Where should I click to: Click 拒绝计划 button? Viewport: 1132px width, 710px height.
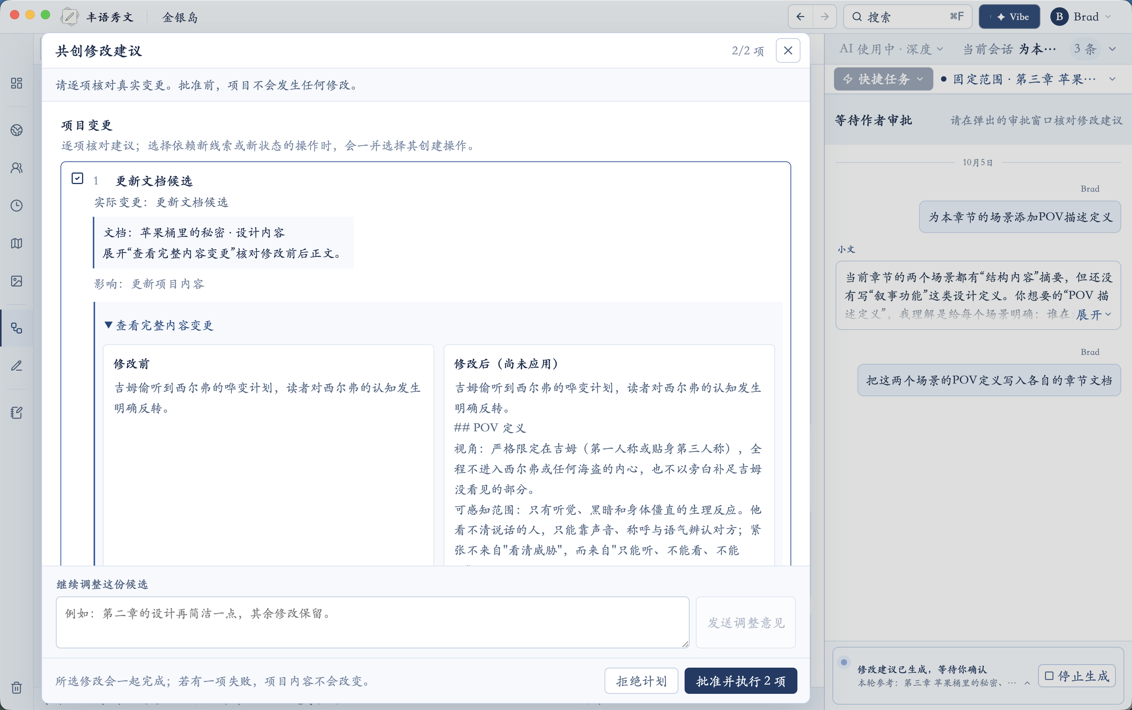click(641, 681)
